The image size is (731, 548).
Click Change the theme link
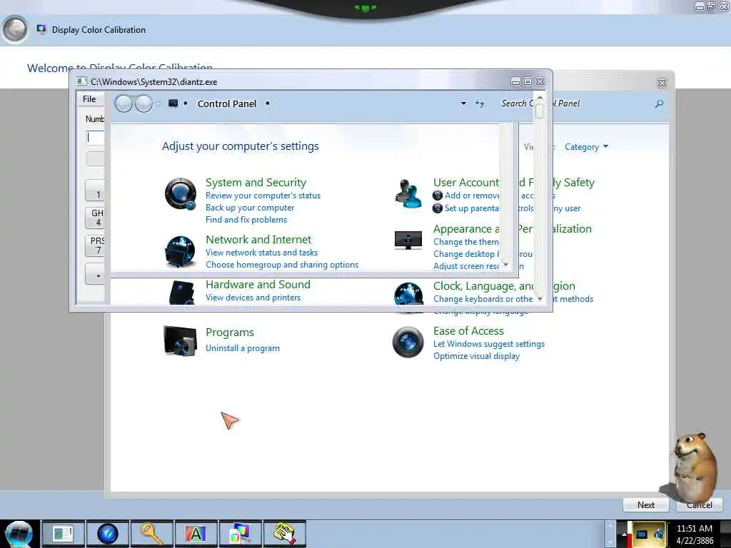466,241
